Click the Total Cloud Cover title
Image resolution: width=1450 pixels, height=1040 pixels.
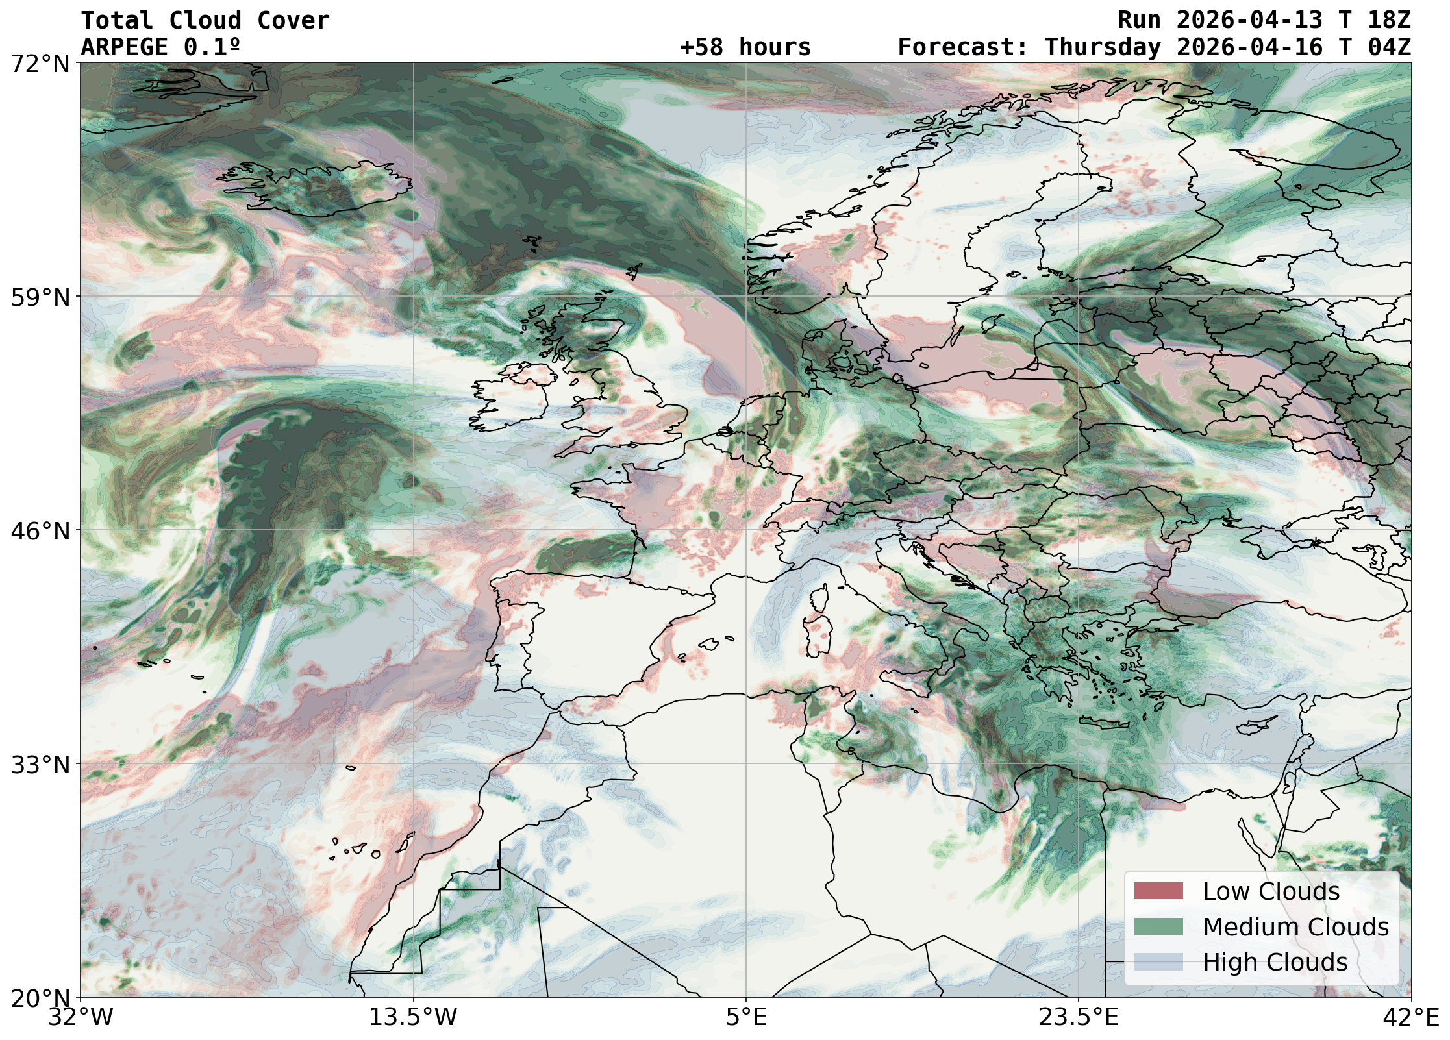[x=205, y=21]
